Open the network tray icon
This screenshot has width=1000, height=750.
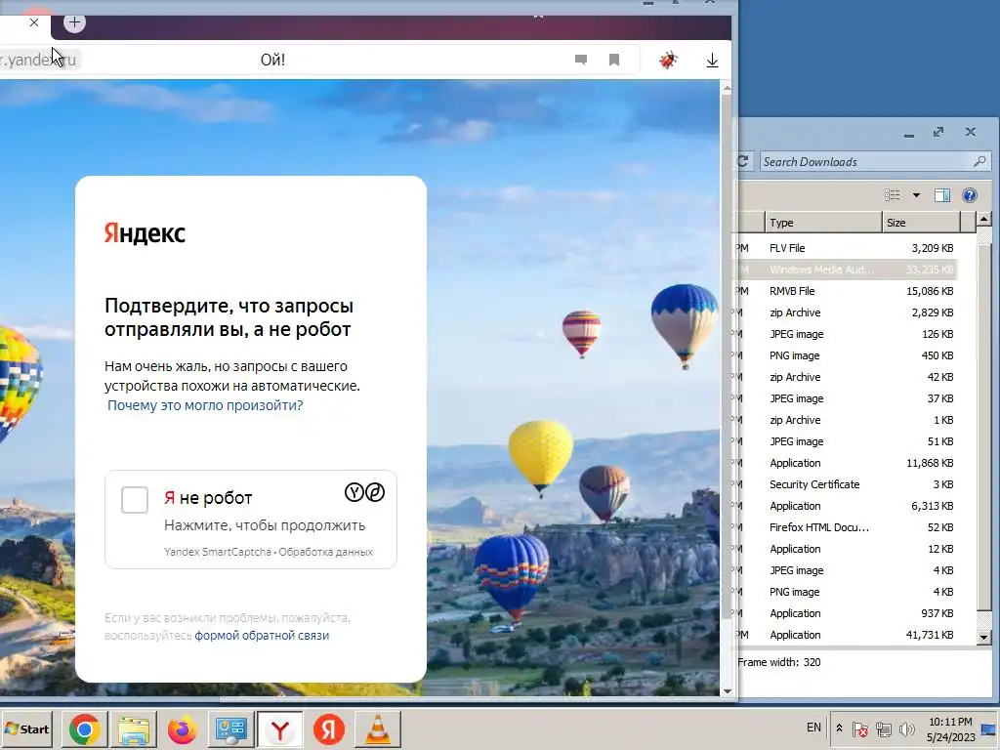[883, 729]
